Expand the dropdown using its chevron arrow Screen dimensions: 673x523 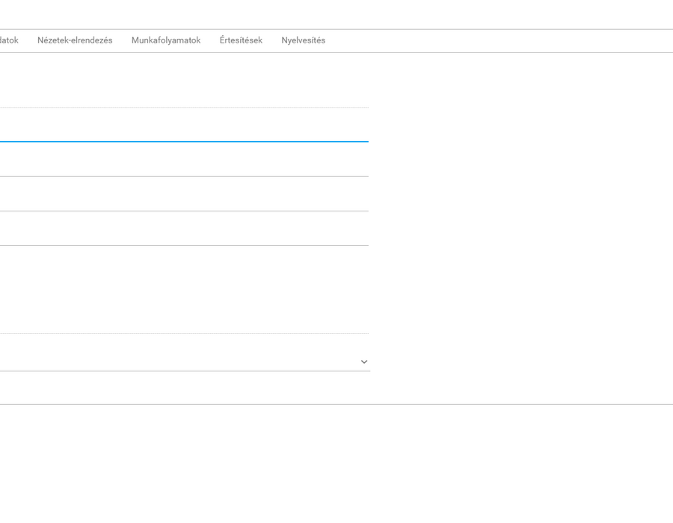[x=364, y=362]
